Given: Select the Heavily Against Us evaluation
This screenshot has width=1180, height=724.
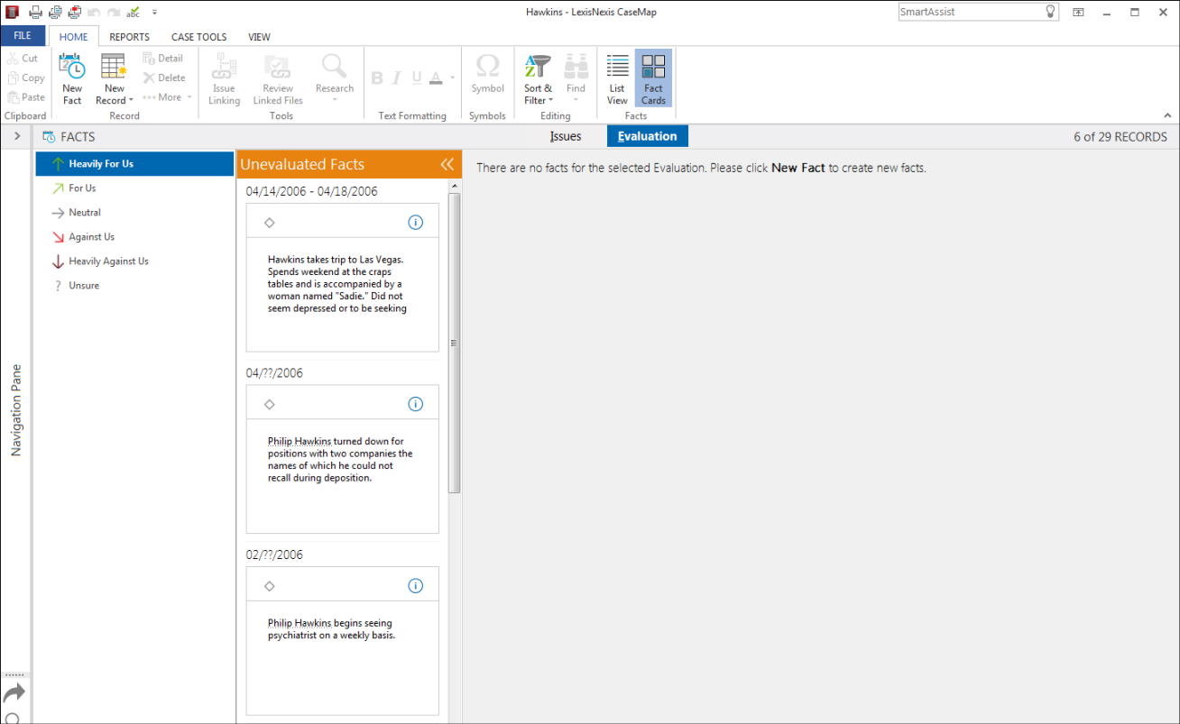Looking at the screenshot, I should 108,261.
